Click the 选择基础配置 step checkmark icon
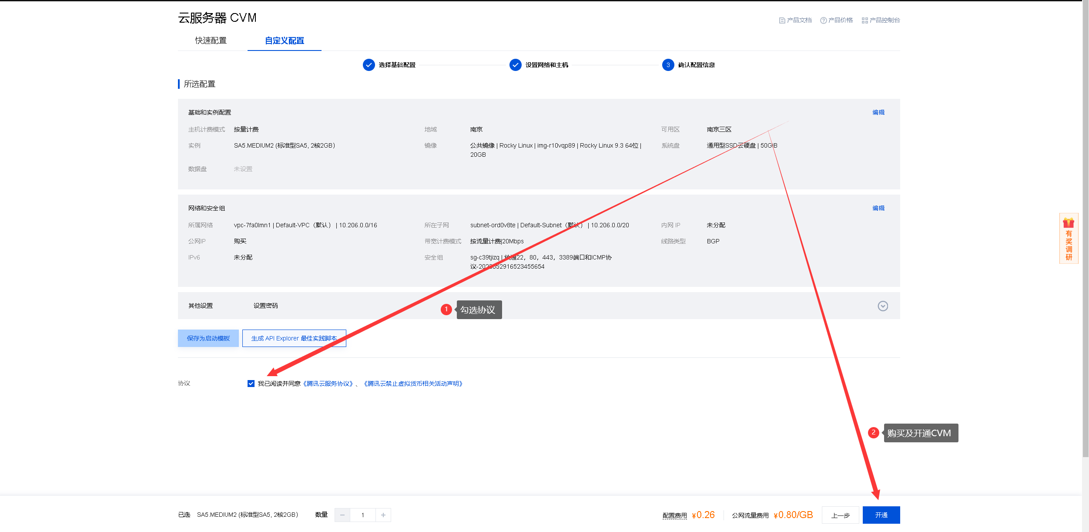 pos(369,65)
